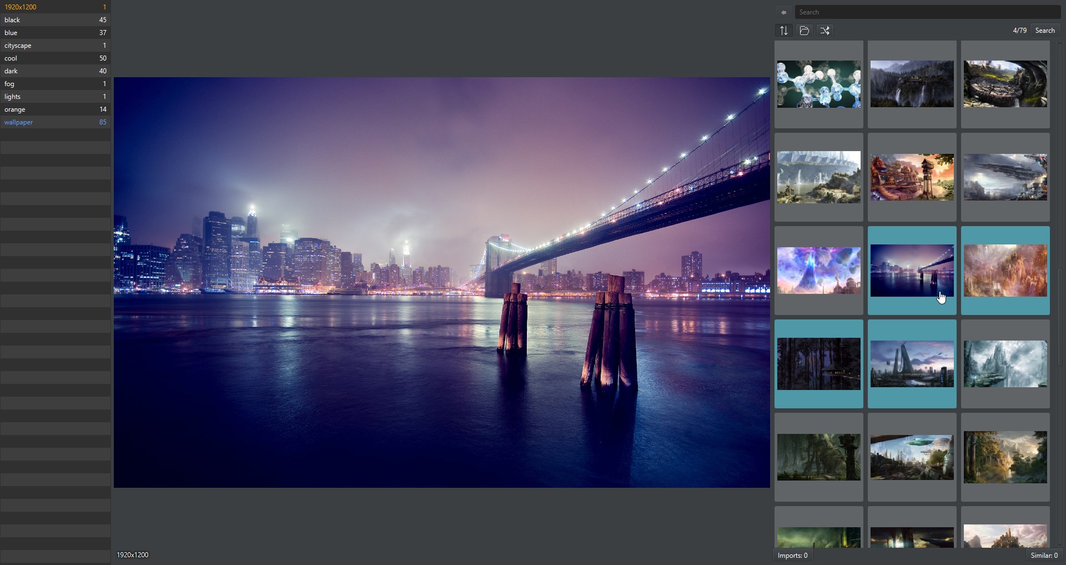The width and height of the screenshot is (1066, 565).
Task: Open the flying ship cityscape thumbnail
Action: tap(912, 457)
